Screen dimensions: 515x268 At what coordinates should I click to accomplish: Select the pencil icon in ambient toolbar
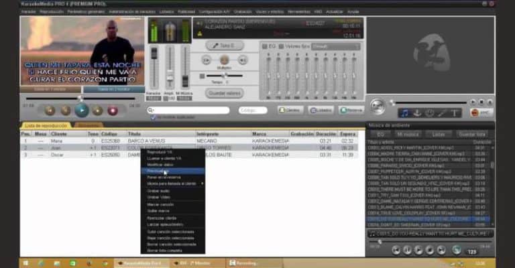[x=442, y=113]
